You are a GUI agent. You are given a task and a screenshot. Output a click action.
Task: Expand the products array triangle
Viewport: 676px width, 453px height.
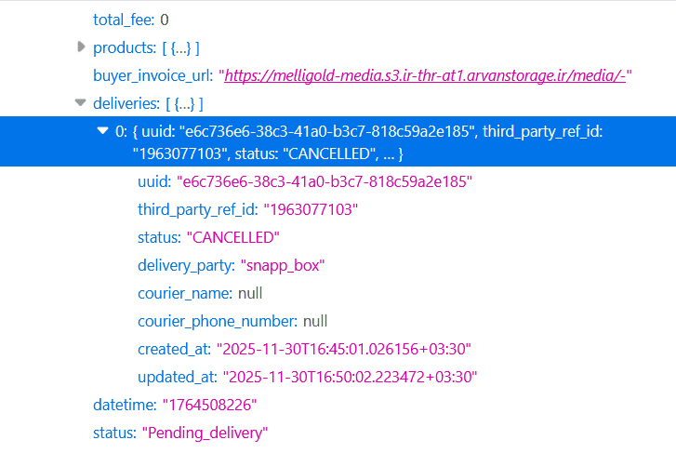[x=81, y=47]
